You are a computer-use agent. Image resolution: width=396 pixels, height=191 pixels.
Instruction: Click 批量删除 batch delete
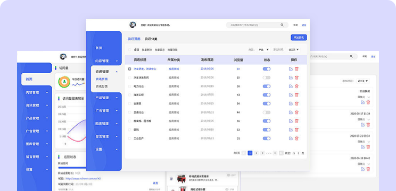pyautogui.click(x=147, y=50)
